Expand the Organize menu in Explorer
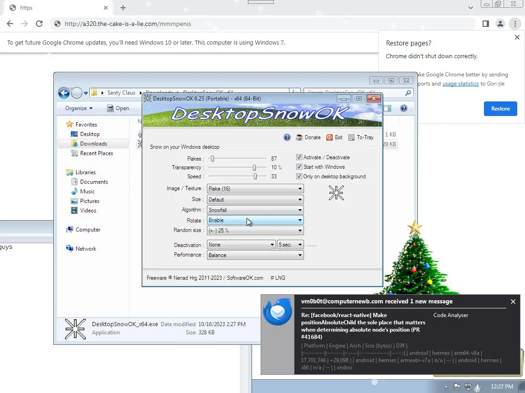The height and width of the screenshot is (393, 525). click(x=79, y=108)
